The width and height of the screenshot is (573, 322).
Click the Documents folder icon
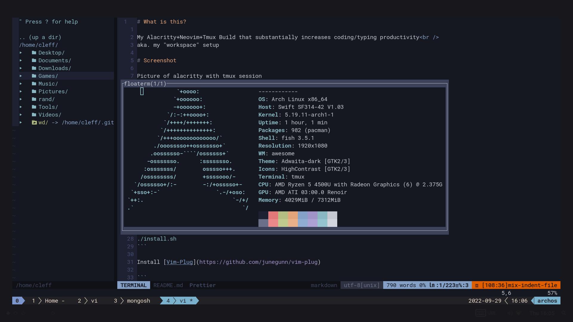click(x=34, y=61)
